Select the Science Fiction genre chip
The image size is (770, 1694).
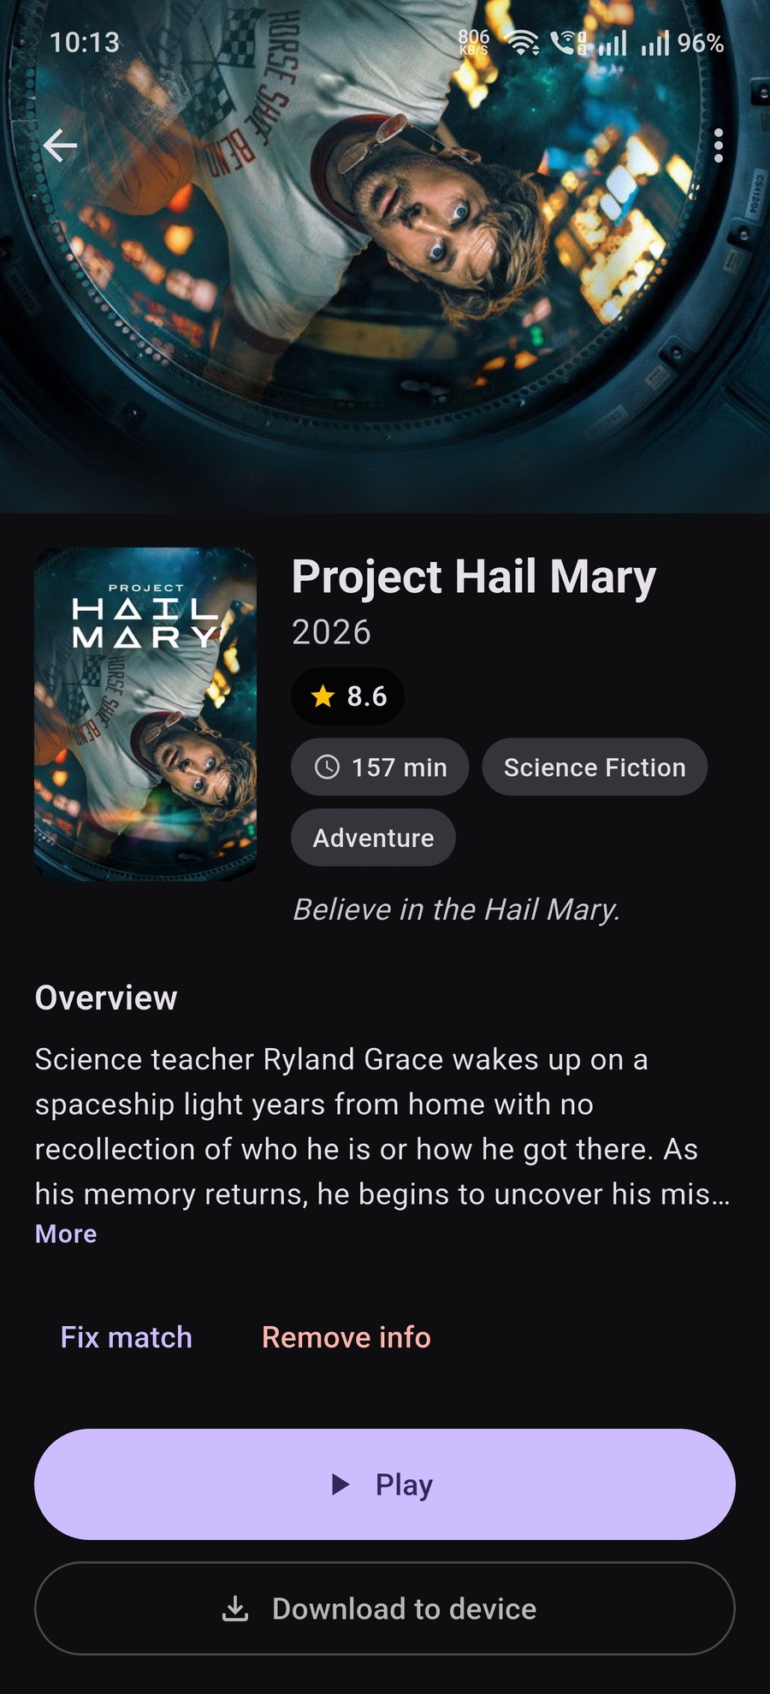[595, 767]
